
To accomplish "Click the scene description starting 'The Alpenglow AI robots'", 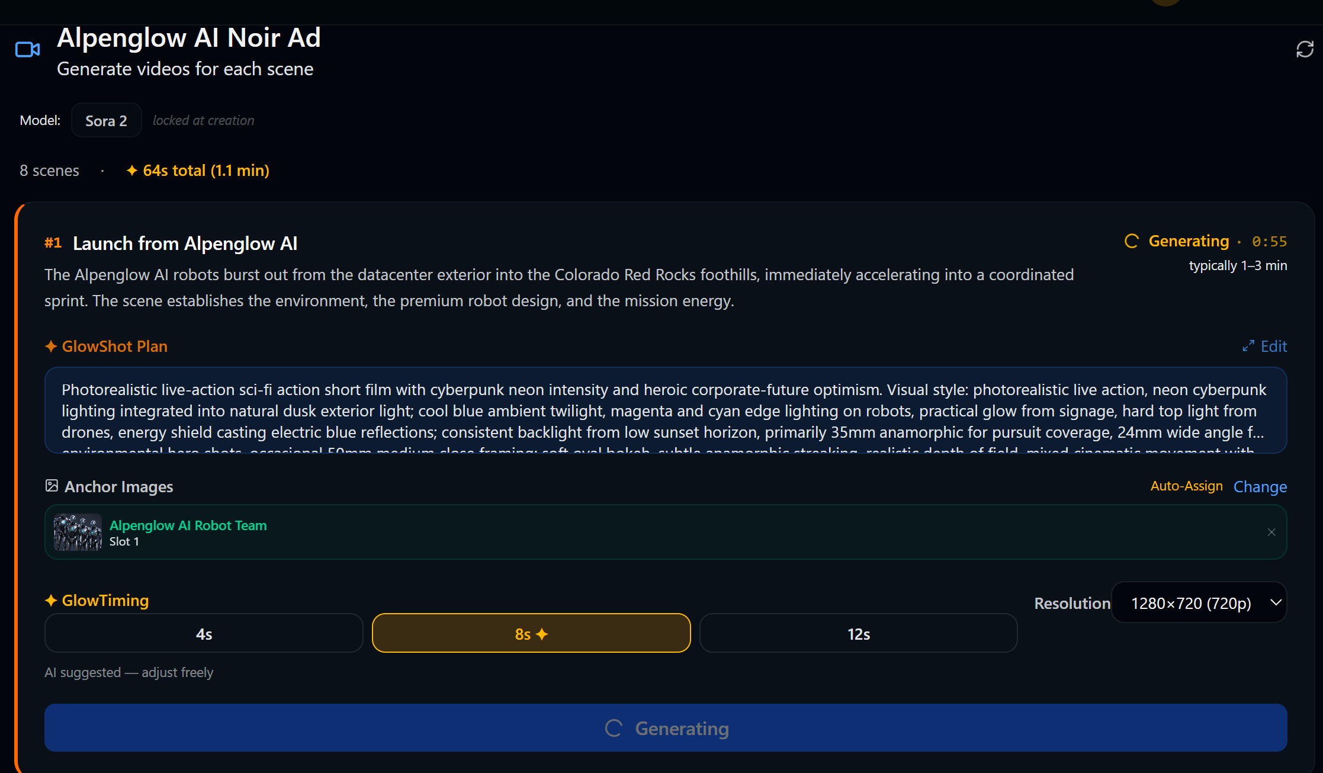I will (559, 288).
